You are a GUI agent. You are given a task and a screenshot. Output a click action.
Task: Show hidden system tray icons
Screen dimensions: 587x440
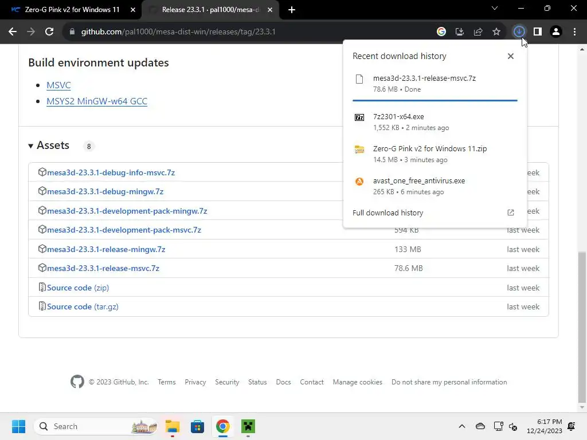tap(462, 426)
